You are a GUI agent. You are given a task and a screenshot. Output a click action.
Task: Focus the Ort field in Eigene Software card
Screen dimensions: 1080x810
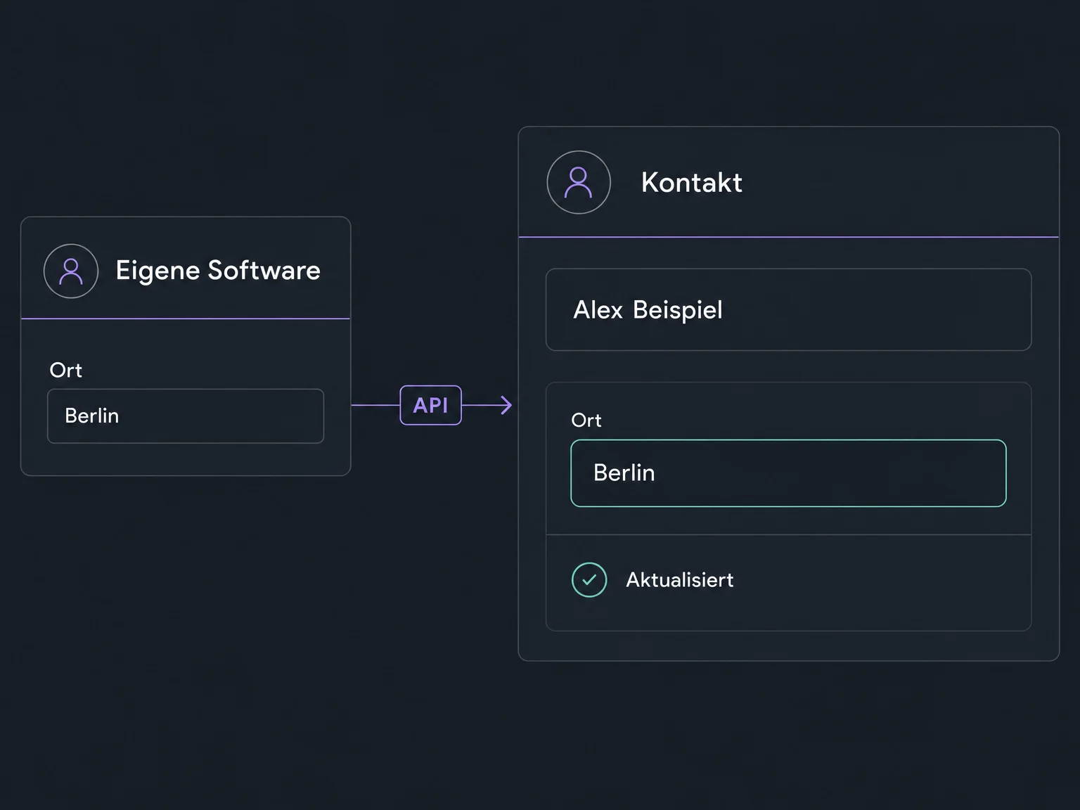tap(186, 416)
